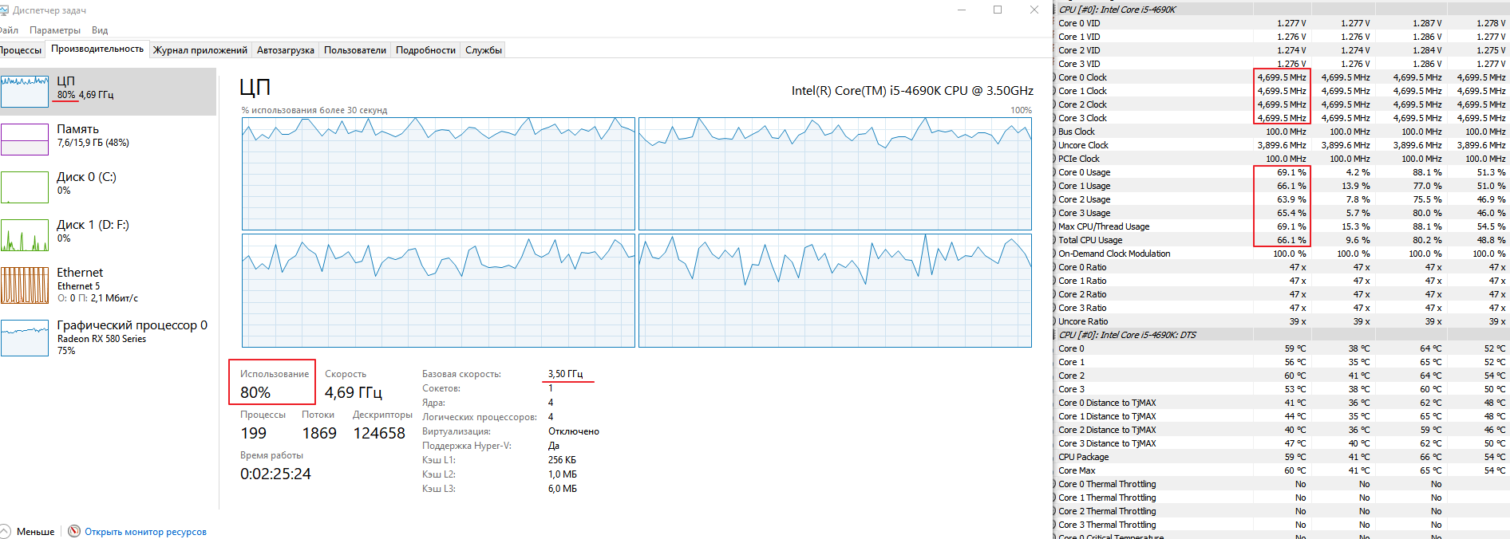Open Графический процессор 0 graph
The image size is (1510, 539).
(25, 338)
